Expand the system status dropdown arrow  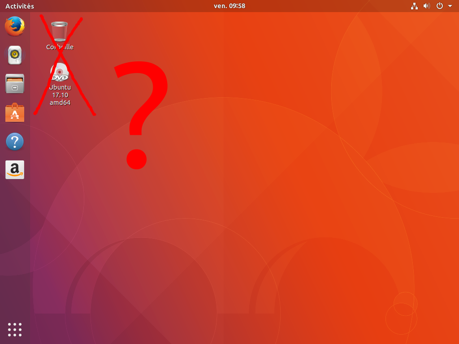click(x=450, y=6)
